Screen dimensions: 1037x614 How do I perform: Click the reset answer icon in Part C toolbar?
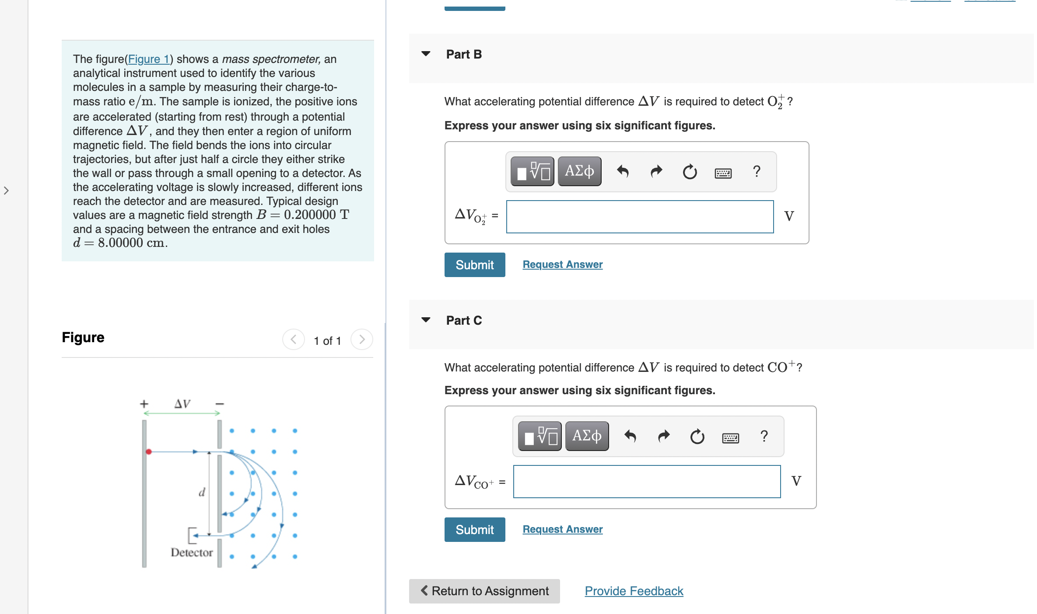[x=697, y=436]
